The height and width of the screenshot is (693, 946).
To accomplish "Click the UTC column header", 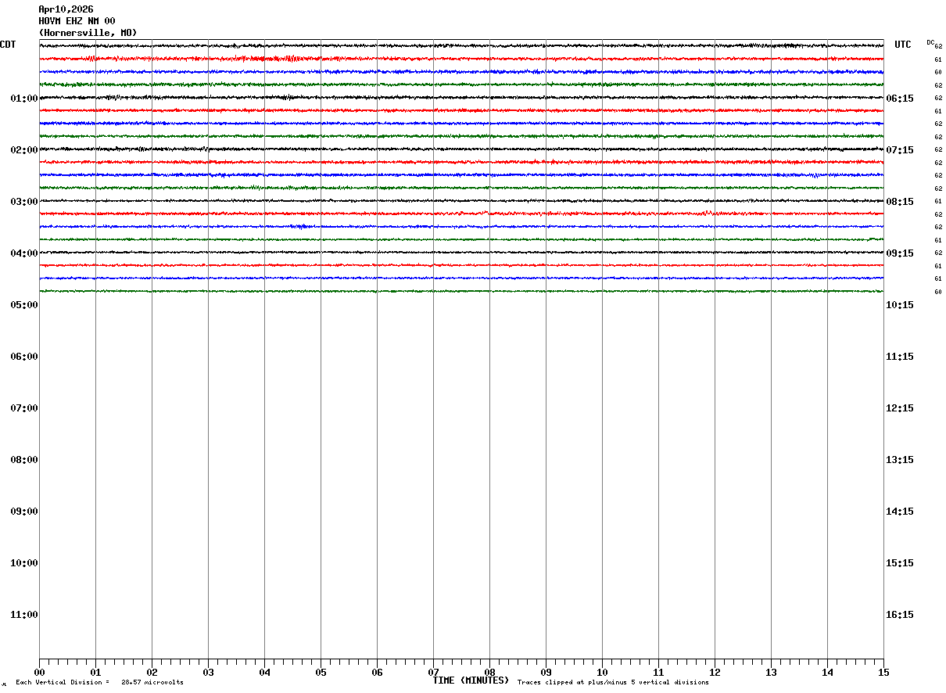I will (903, 45).
